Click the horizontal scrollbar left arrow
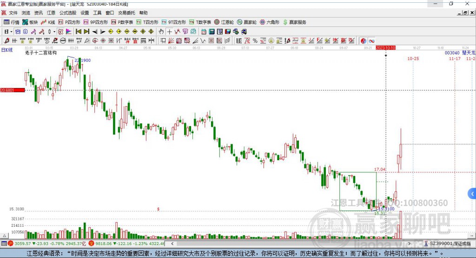This screenshot has width=476, height=258. (x=172, y=244)
